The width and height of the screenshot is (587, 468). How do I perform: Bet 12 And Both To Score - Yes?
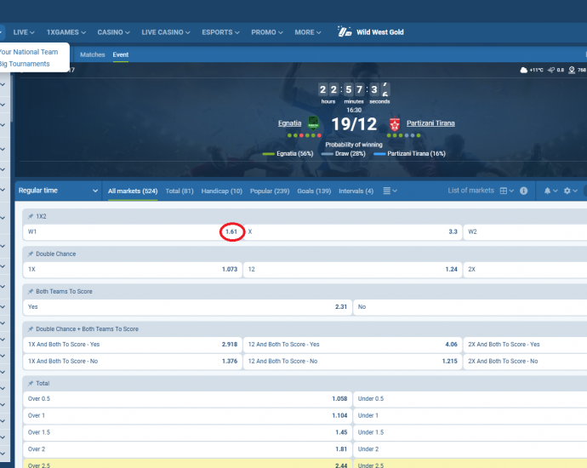(353, 345)
